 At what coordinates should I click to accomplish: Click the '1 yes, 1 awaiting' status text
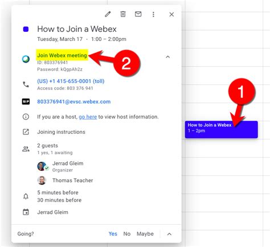[55, 153]
